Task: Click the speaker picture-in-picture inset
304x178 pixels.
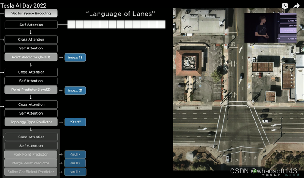Action: [271, 28]
